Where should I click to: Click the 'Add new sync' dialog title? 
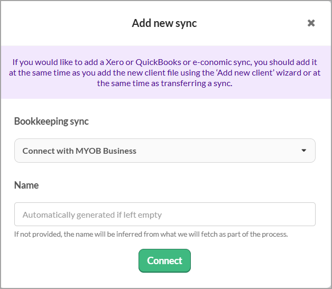pyautogui.click(x=164, y=23)
